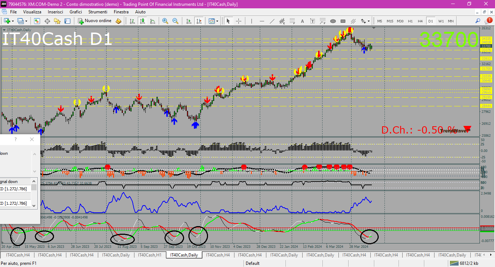Zoom out of the chart
The image size is (495, 267).
pyautogui.click(x=175, y=21)
